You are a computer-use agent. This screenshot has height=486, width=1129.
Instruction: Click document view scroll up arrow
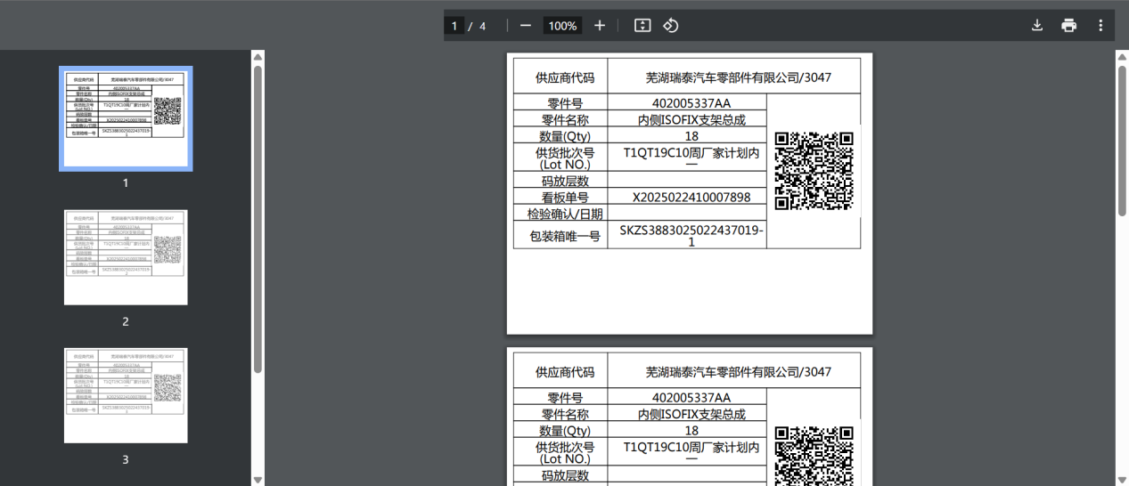click(x=1122, y=57)
